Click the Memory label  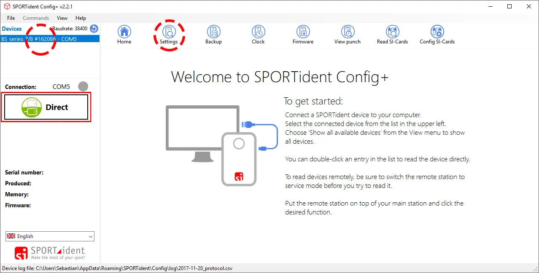click(17, 194)
